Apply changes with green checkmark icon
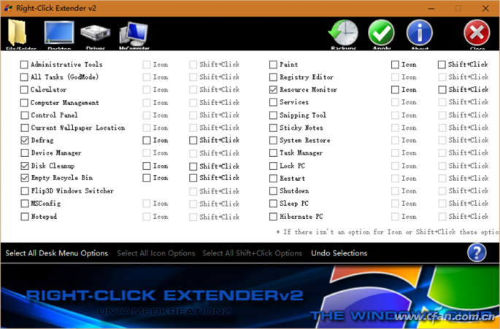This screenshot has width=500, height=329. coord(381,33)
